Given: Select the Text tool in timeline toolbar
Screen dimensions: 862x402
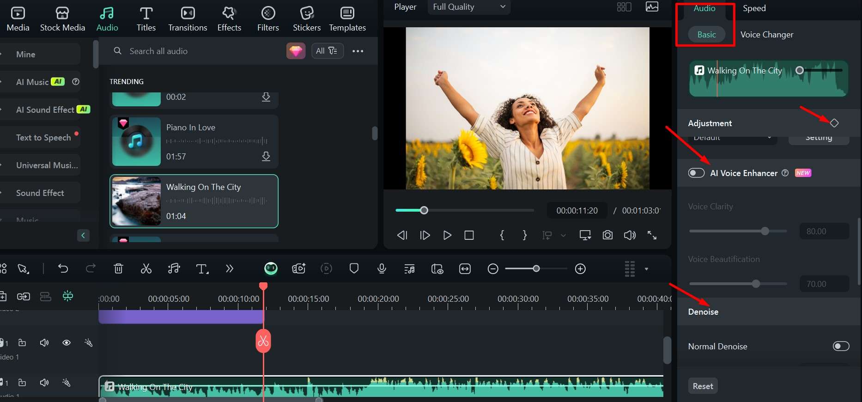Looking at the screenshot, I should point(202,269).
